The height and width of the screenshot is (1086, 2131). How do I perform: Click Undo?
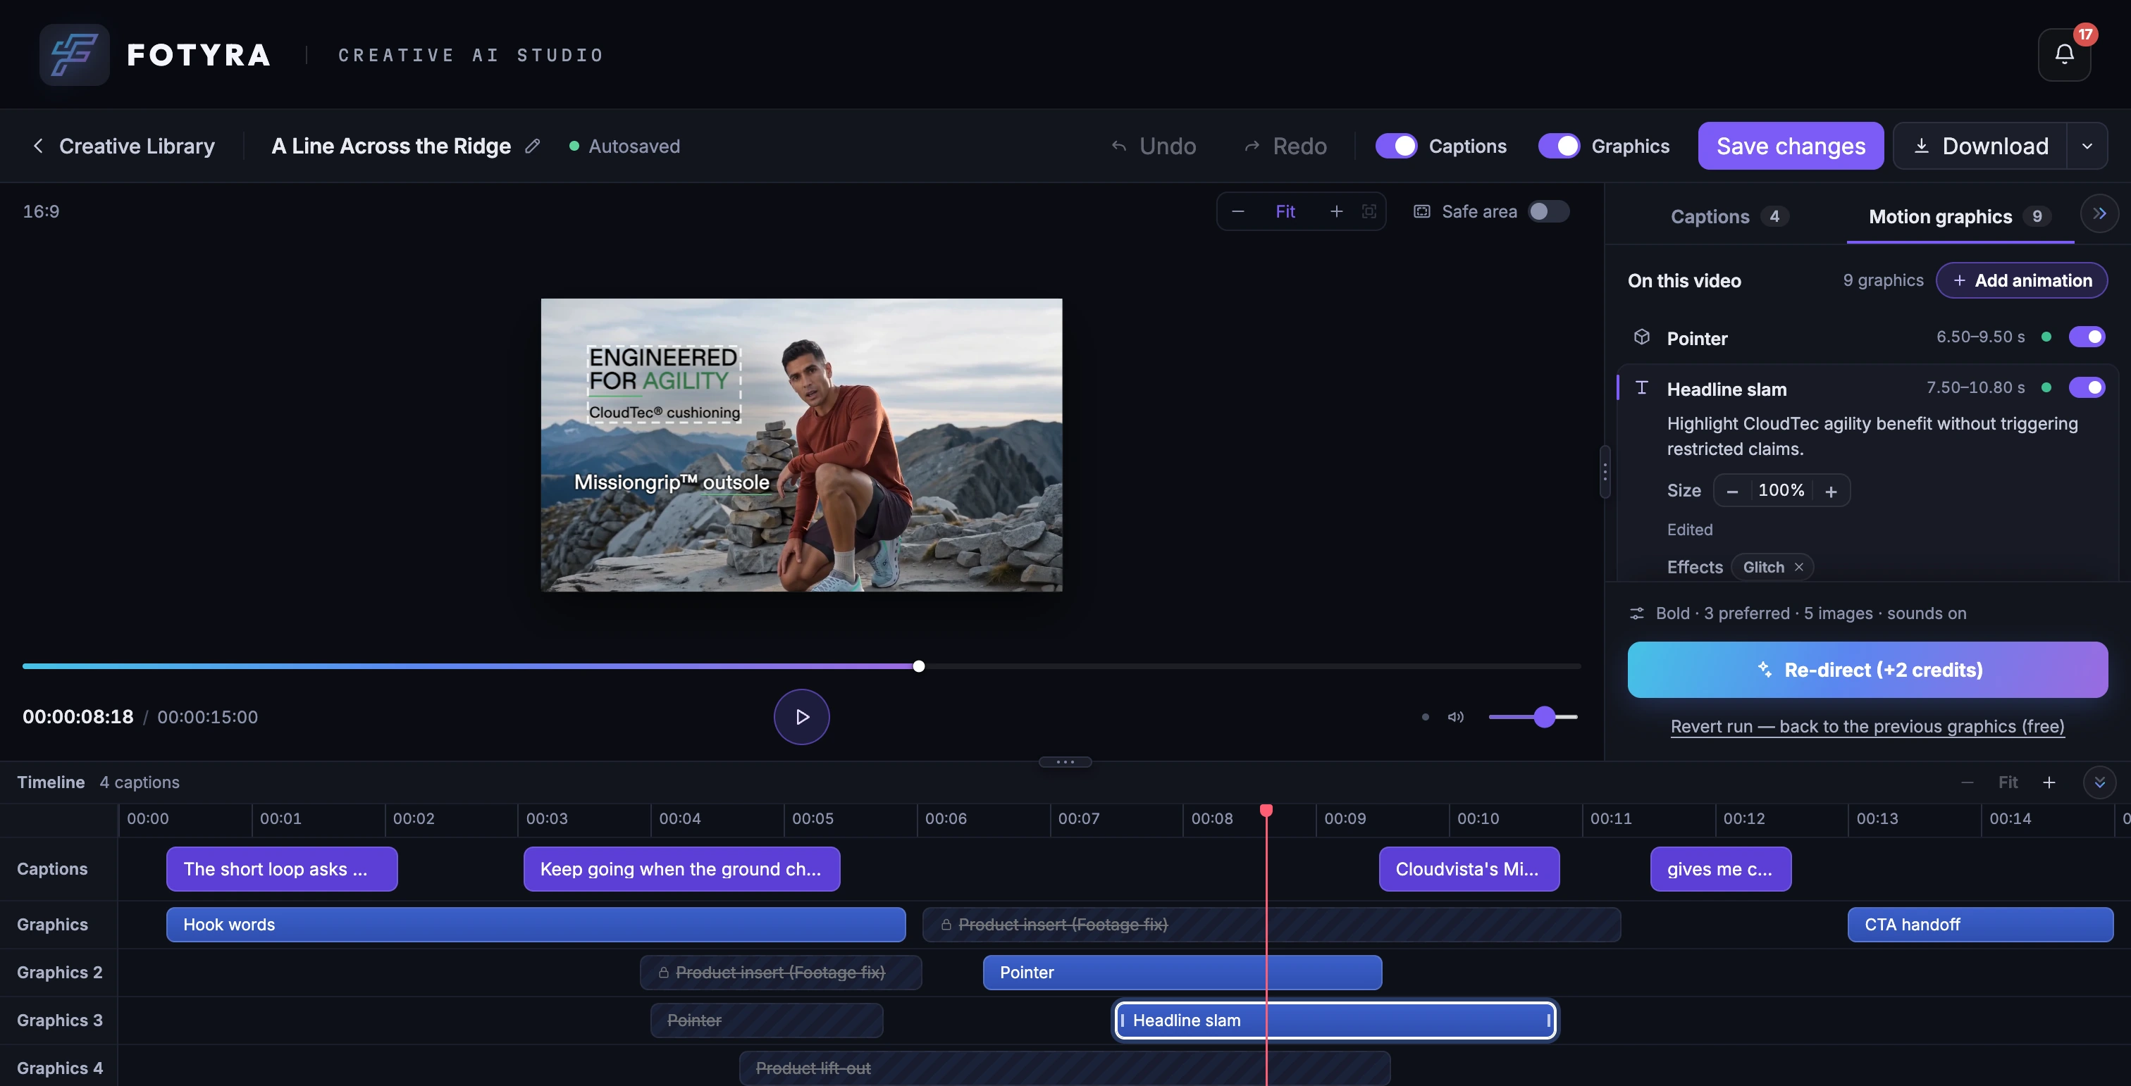tap(1153, 146)
